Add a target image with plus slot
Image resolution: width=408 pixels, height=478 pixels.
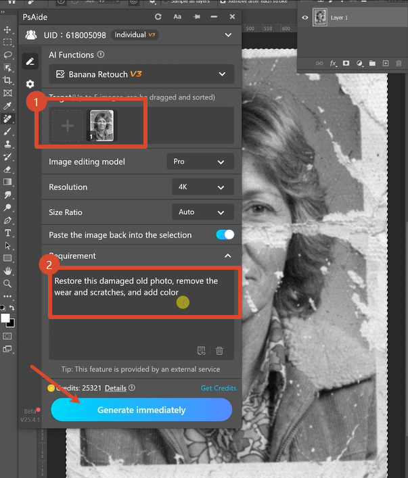(x=68, y=125)
